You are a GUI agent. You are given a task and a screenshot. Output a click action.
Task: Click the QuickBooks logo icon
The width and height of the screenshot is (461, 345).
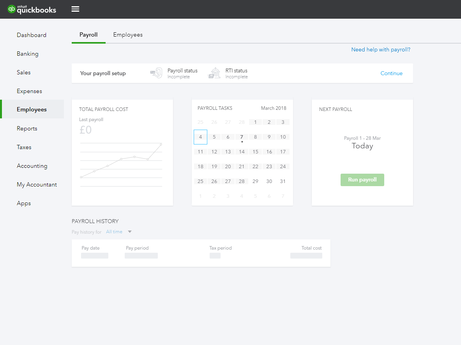click(12, 9)
